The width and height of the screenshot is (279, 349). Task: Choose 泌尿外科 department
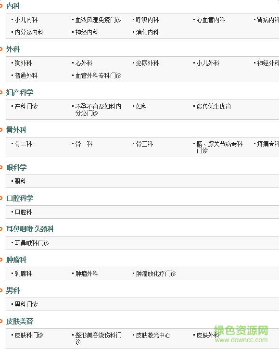tap(147, 63)
